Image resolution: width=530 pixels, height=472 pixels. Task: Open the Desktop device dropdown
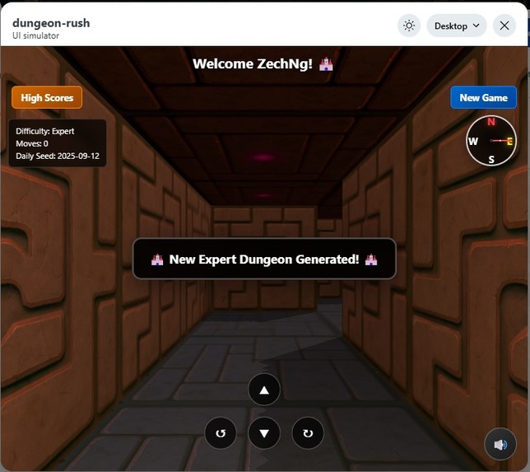point(457,26)
